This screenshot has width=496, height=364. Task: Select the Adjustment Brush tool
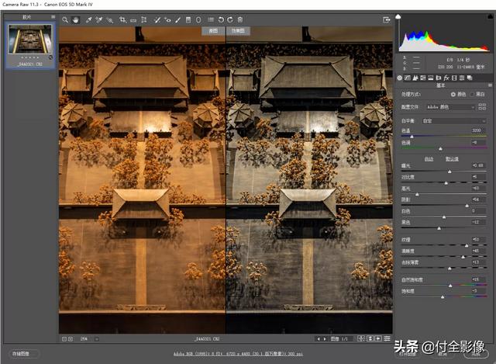pyautogui.click(x=179, y=19)
